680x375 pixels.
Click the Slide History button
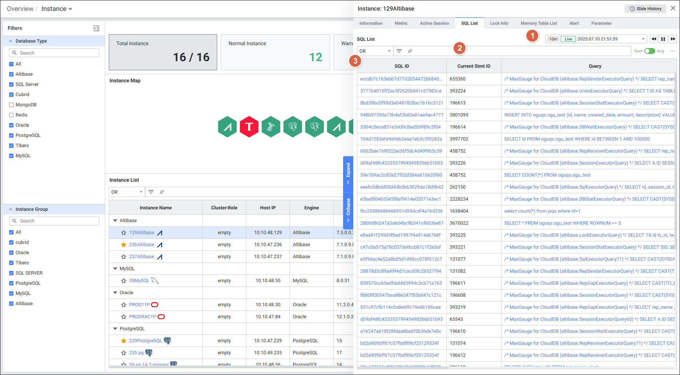coord(645,9)
